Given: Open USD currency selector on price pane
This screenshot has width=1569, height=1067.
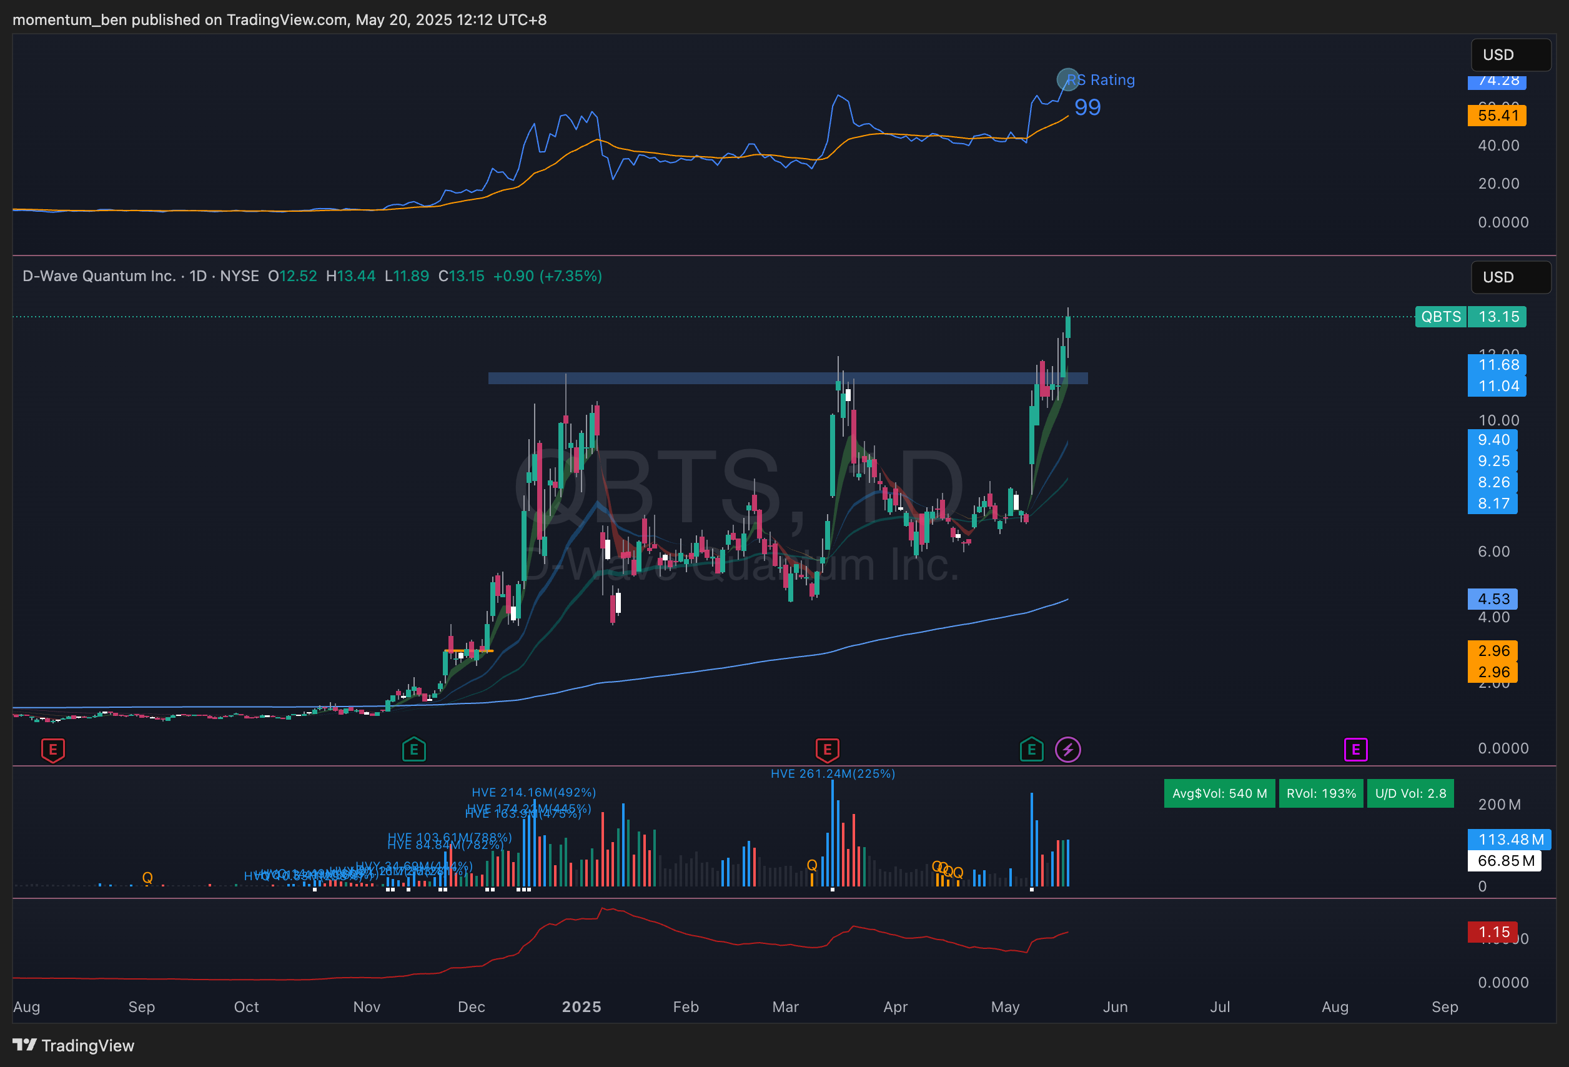Looking at the screenshot, I should pyautogui.click(x=1510, y=277).
